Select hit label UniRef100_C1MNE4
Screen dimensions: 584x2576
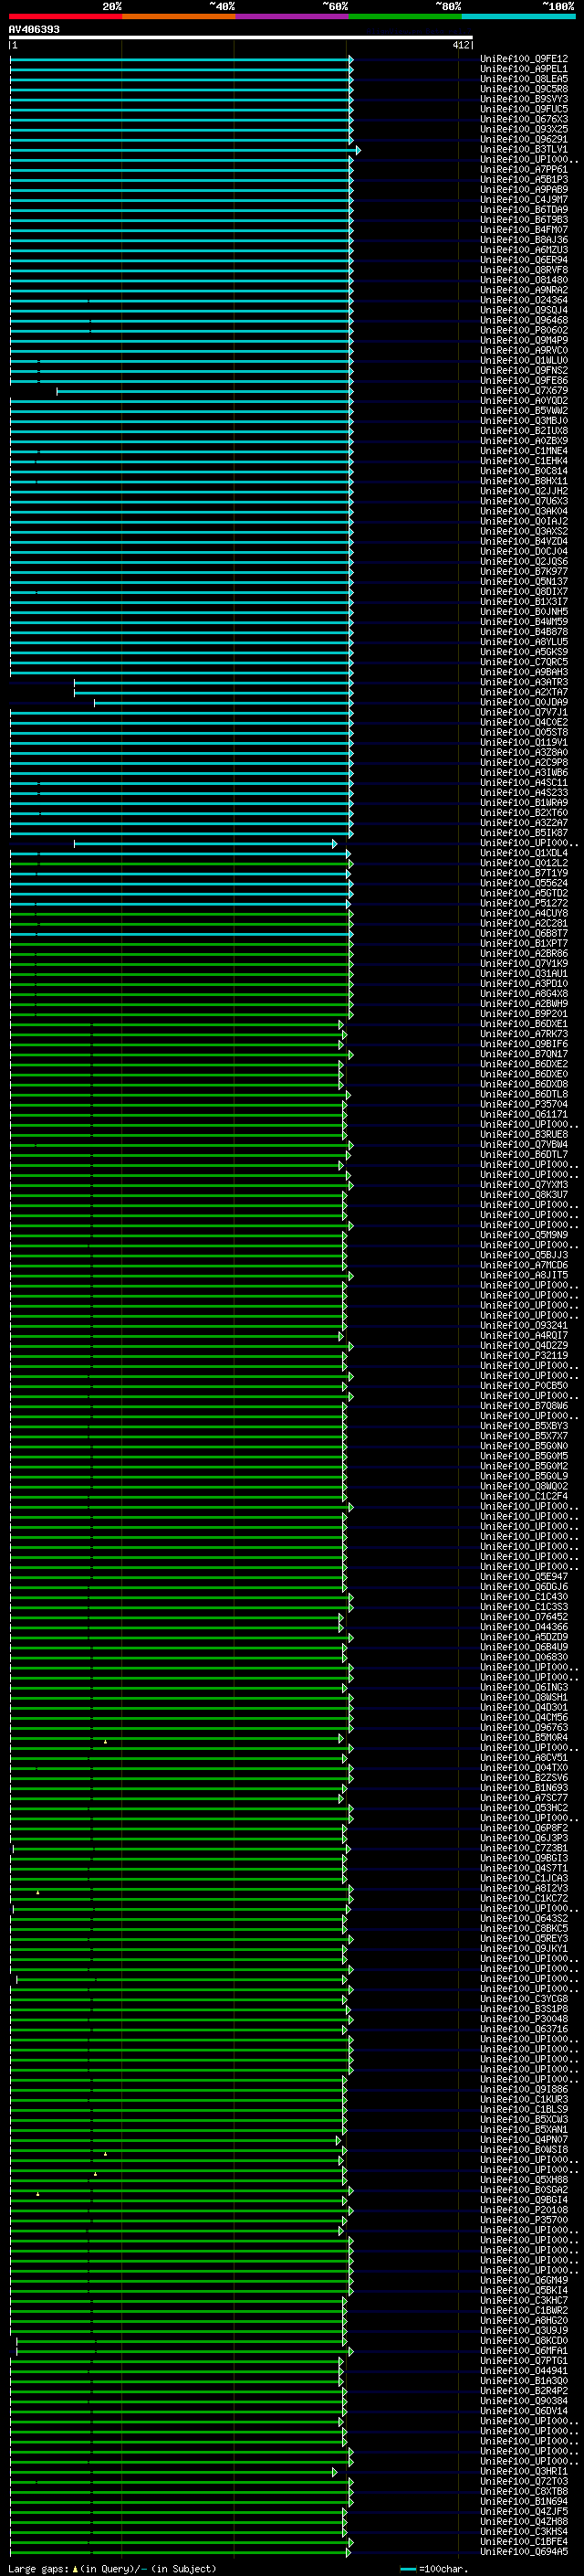point(524,451)
